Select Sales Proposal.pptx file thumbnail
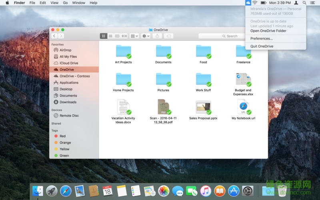The height and width of the screenshot is (200, 320). [203, 107]
